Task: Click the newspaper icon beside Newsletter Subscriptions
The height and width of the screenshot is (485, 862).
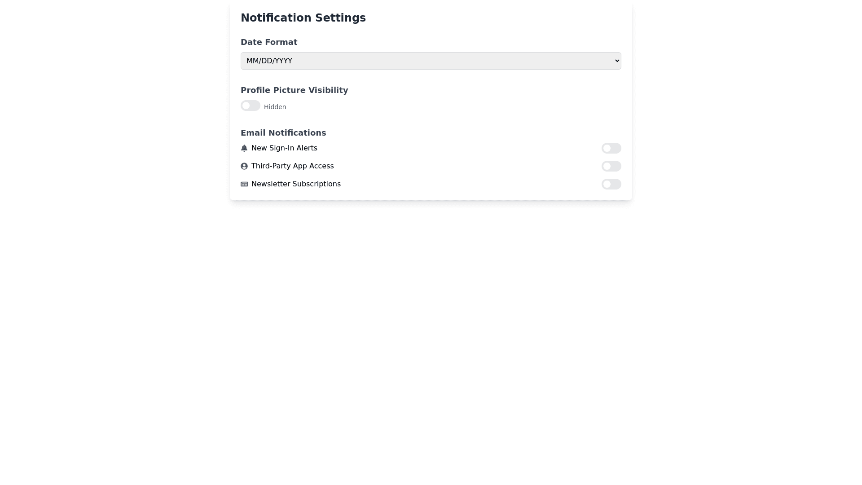Action: pyautogui.click(x=244, y=184)
